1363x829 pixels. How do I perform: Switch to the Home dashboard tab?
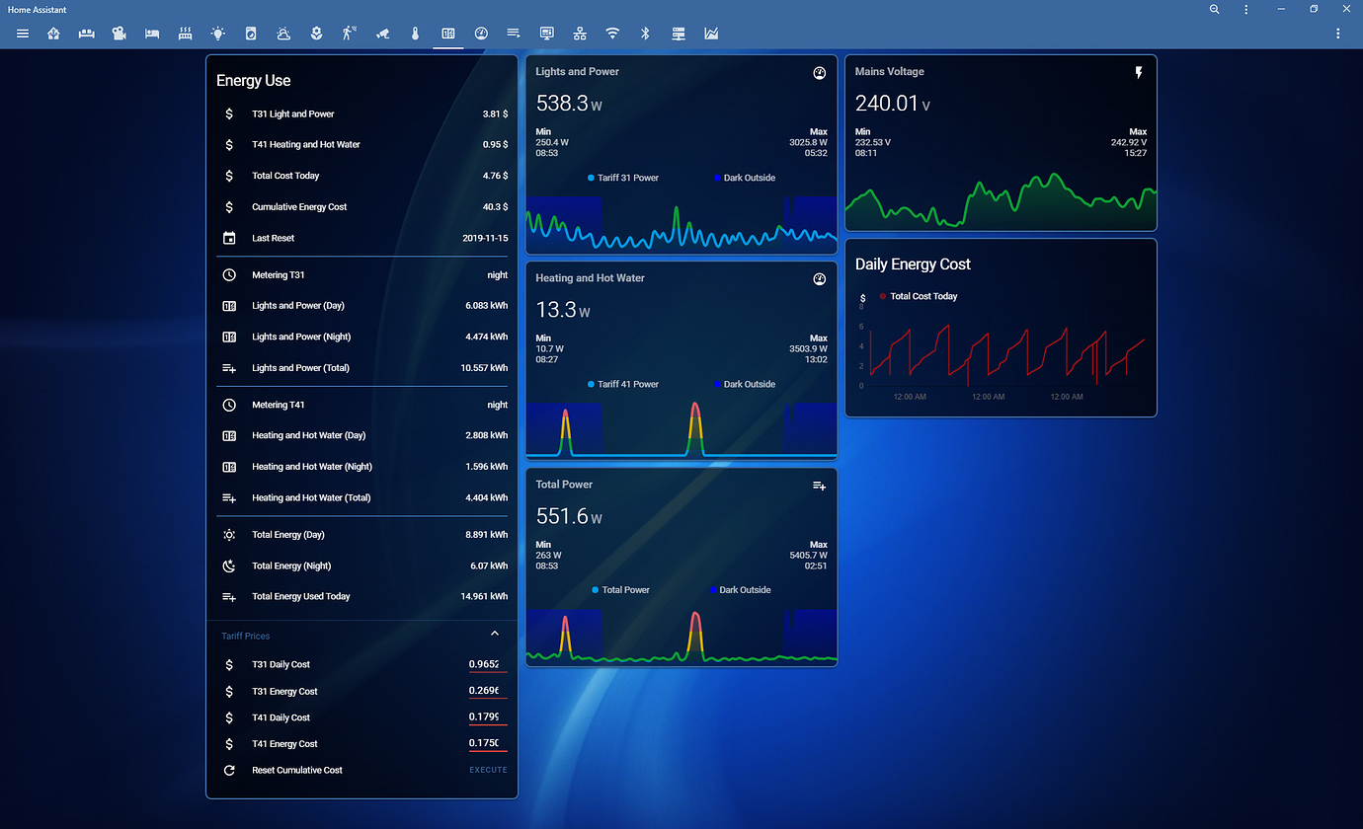pos(53,33)
